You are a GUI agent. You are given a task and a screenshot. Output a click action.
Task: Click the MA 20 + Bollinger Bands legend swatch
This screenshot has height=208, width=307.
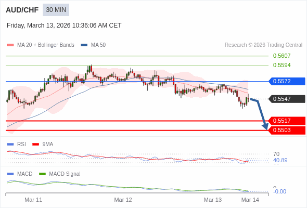pos(10,45)
